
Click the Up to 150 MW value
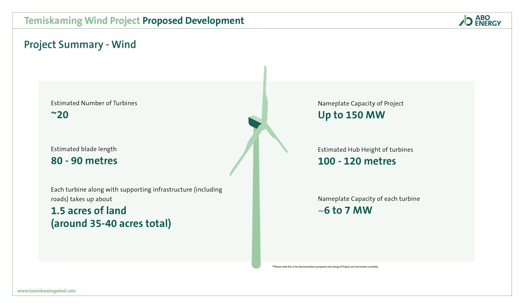(351, 115)
